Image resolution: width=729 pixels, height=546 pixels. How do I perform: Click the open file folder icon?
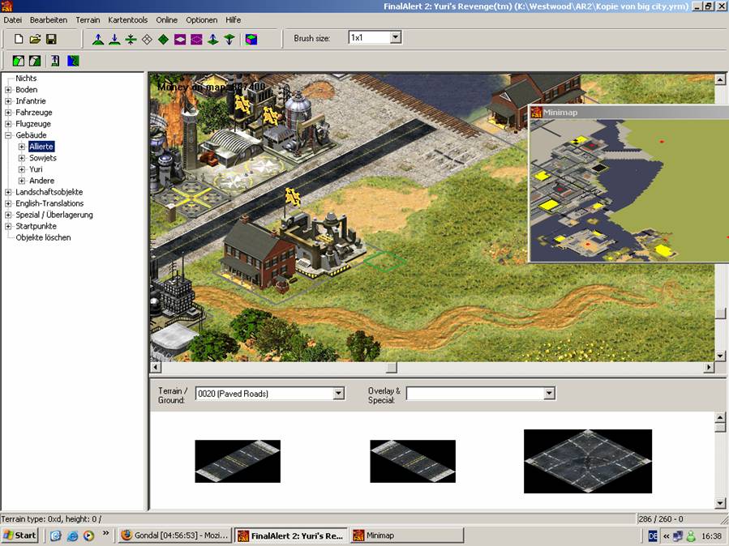35,39
